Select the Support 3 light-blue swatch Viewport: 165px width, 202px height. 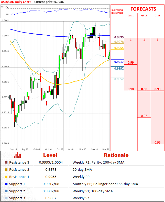pyautogui.click(x=6, y=198)
